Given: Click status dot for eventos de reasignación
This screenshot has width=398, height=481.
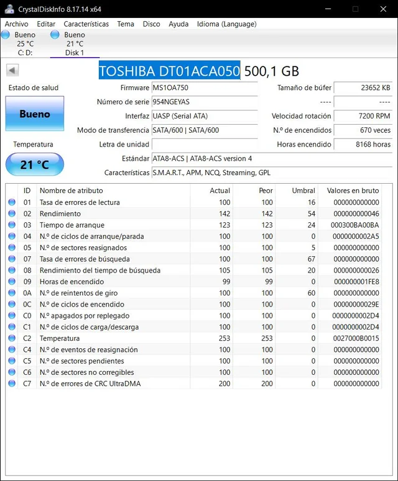Looking at the screenshot, I should point(12,349).
